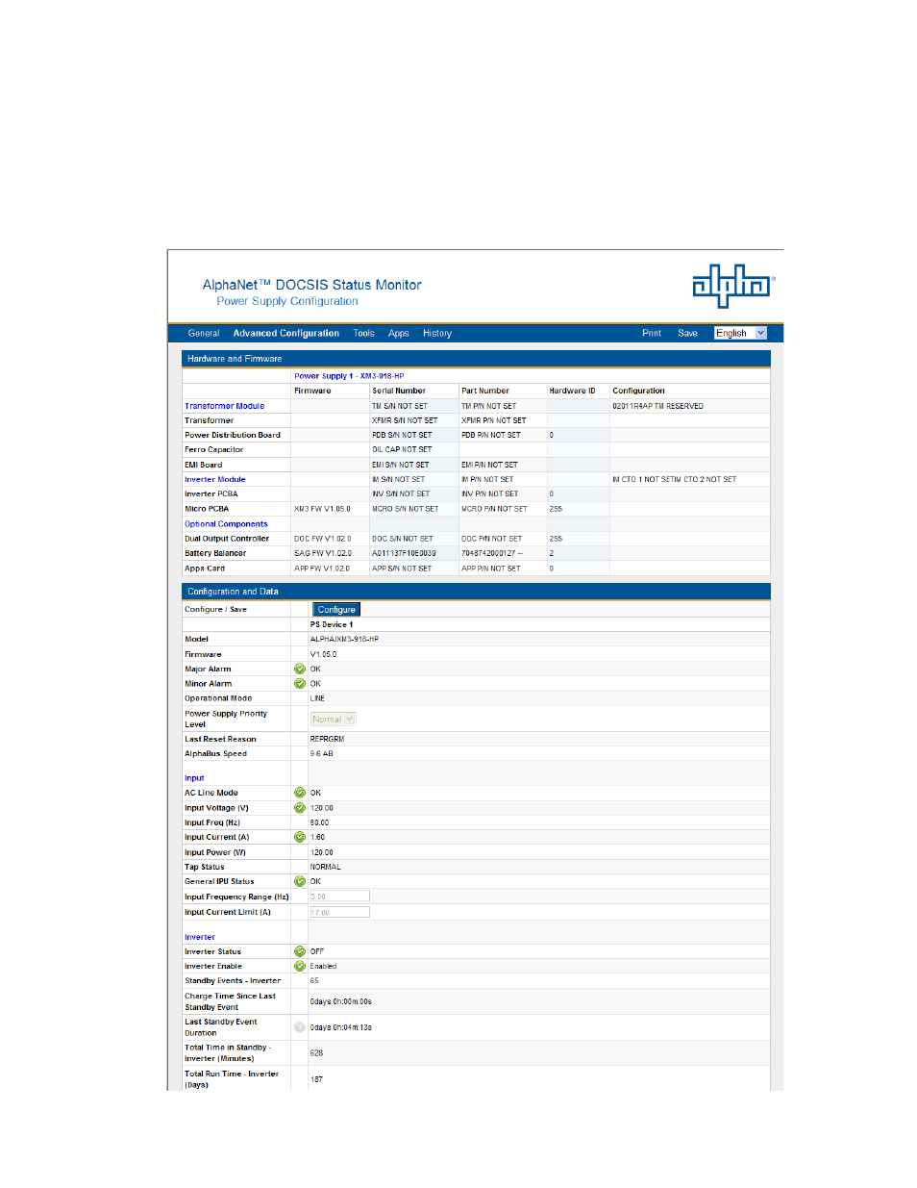This screenshot has width=917, height=1188.
Task: Click Last Standby Event Duration value 0days 0h:04m:13s
Action: pos(340,1027)
